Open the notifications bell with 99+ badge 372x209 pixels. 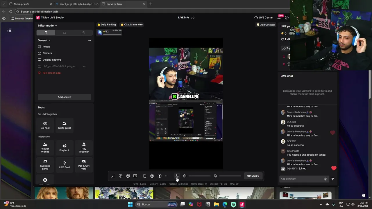(279, 17)
